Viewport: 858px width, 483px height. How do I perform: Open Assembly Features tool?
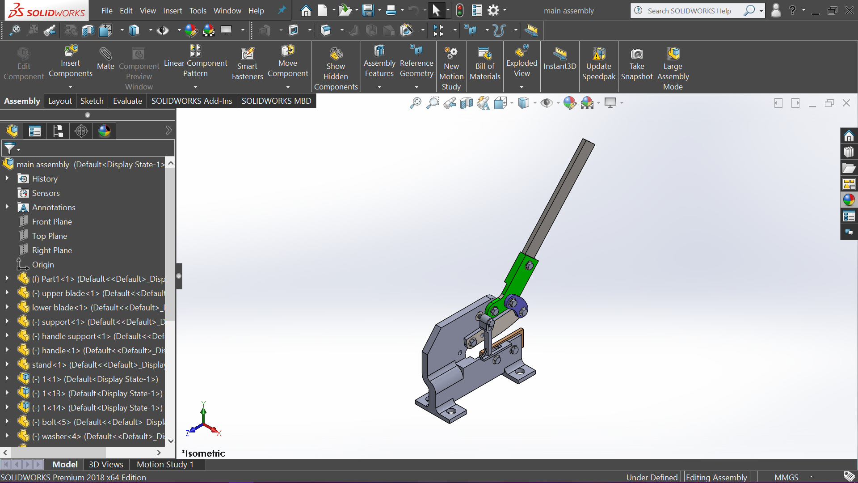379,62
